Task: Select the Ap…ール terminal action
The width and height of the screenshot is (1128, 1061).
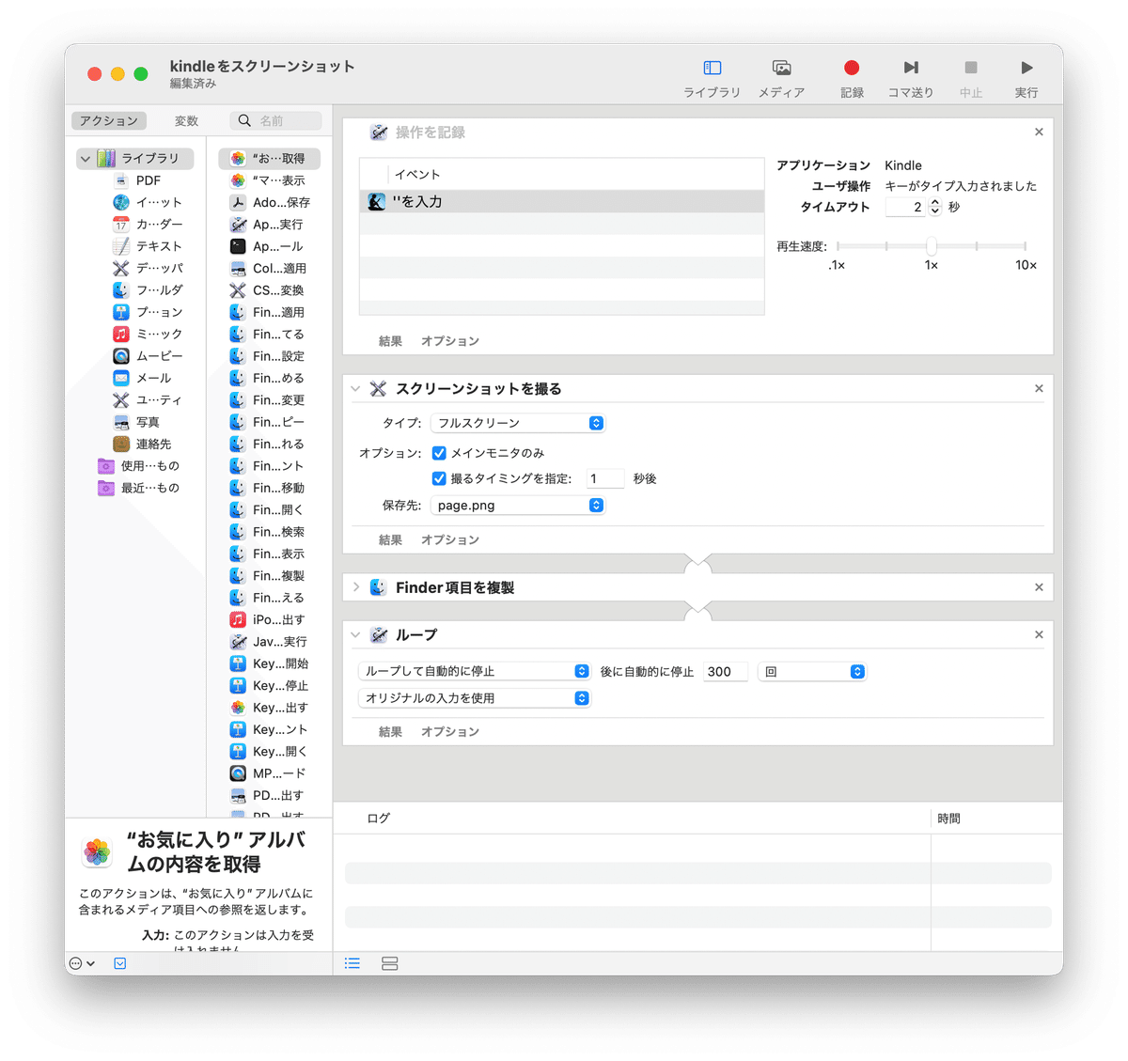Action: tap(269, 246)
